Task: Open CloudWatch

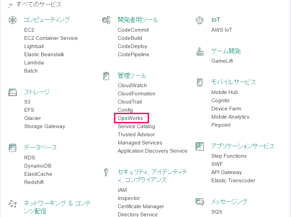Action: 132,86
